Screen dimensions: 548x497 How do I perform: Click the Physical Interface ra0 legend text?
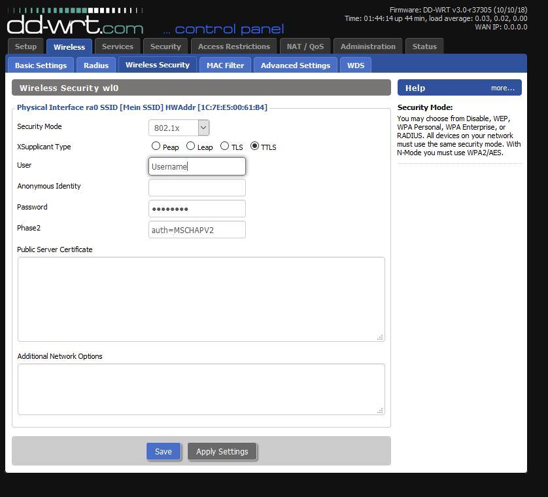[142, 107]
